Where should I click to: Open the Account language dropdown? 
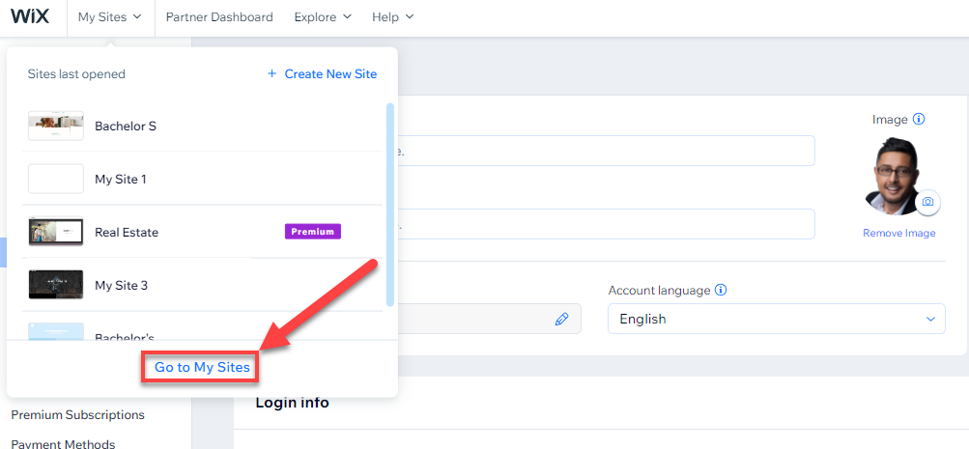tap(776, 319)
